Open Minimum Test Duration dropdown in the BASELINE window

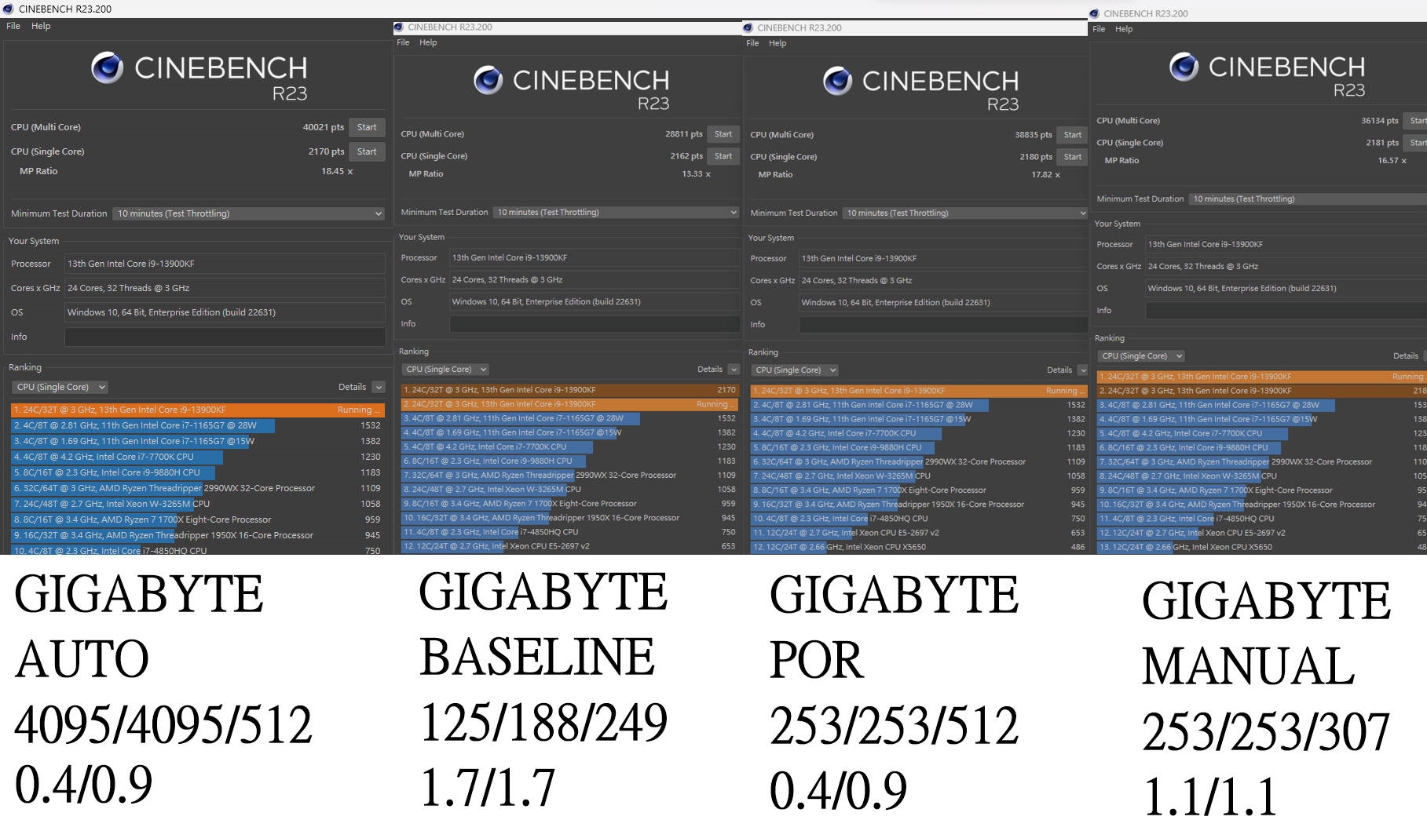click(x=617, y=213)
